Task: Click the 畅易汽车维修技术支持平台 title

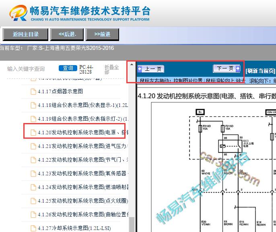Action: [90, 11]
